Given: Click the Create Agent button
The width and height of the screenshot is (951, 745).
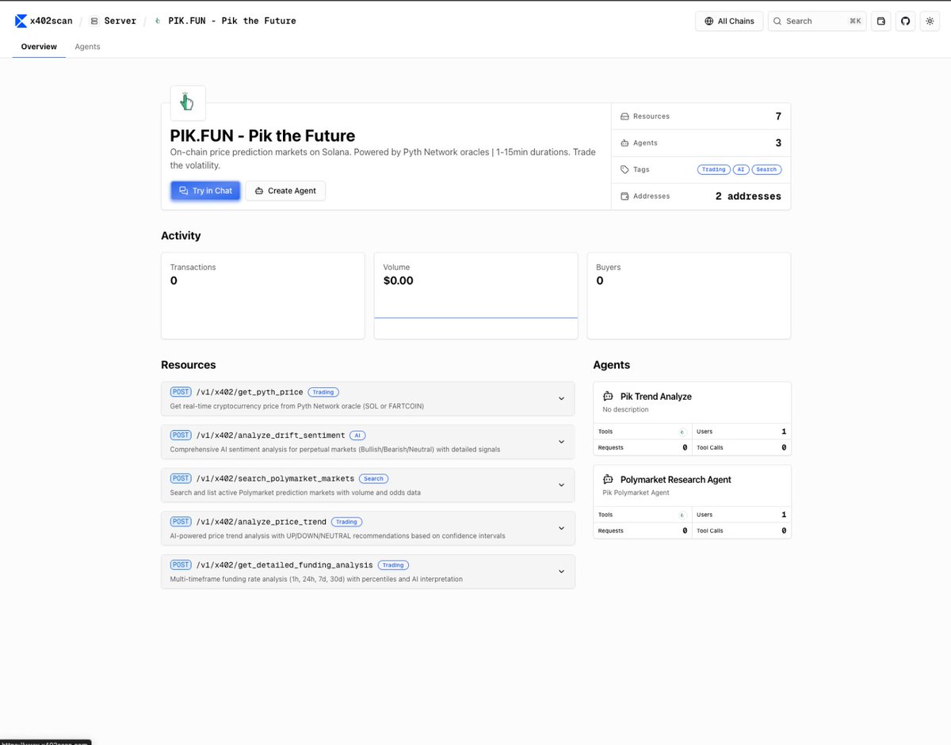Looking at the screenshot, I should [x=285, y=191].
